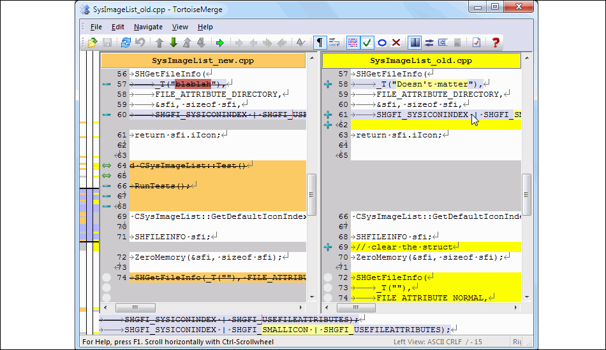Click the right pane vertical scrollbar thumb
This screenshot has height=350, width=606.
click(x=526, y=195)
